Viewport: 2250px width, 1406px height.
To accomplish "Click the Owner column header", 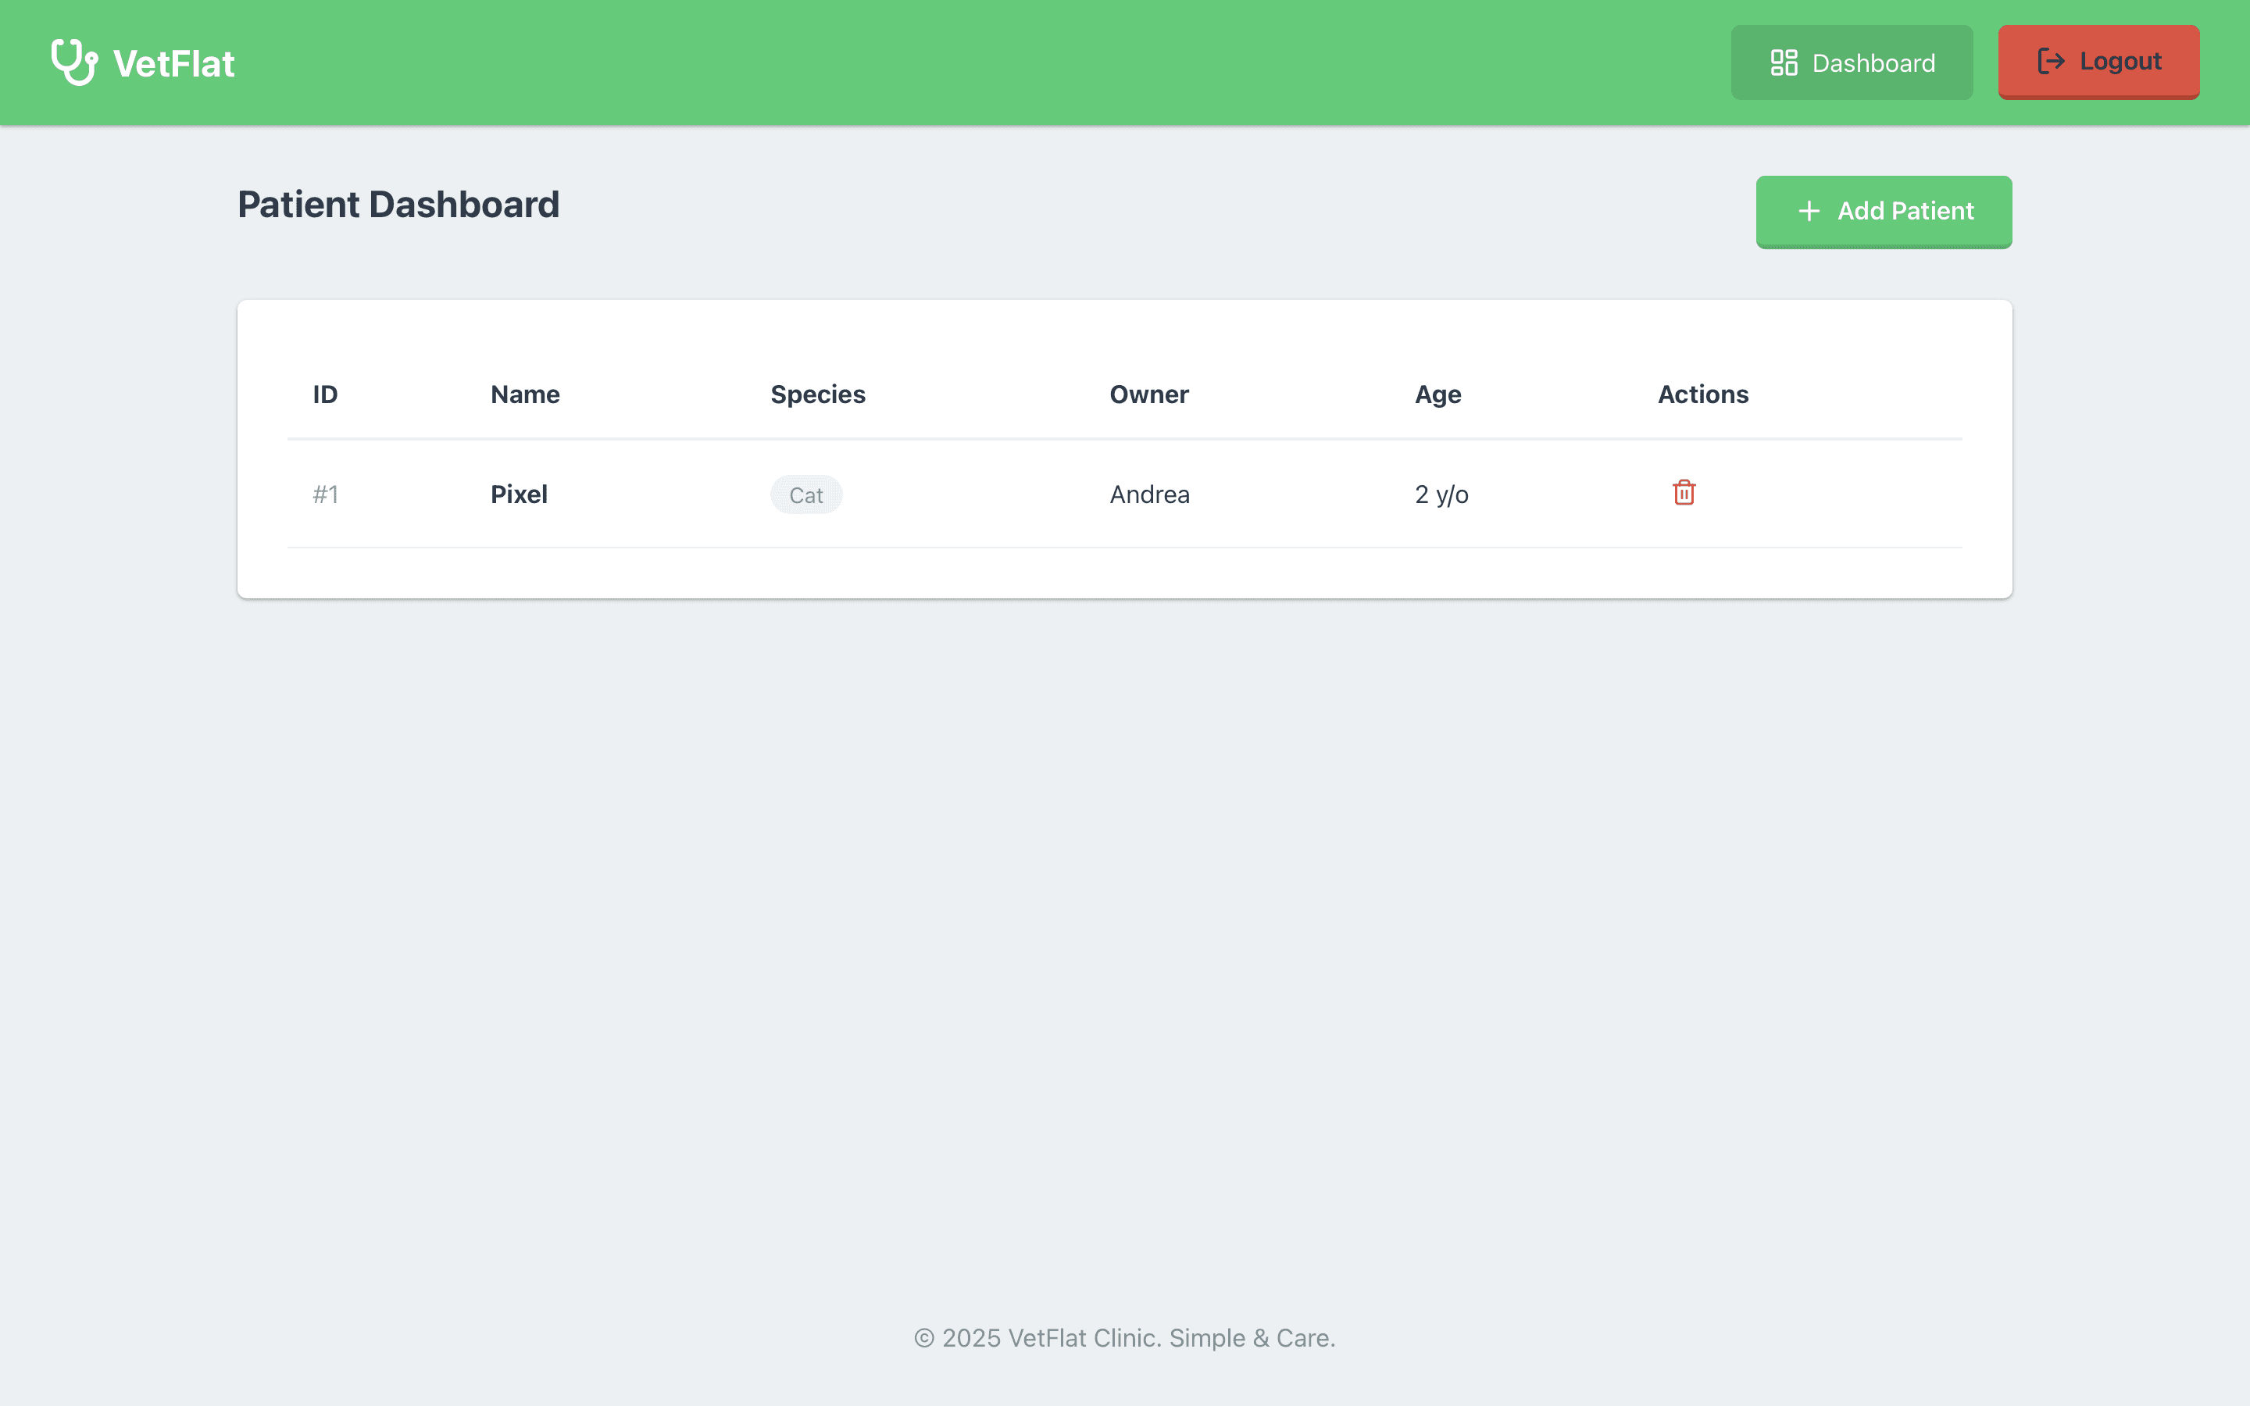I will tap(1148, 394).
